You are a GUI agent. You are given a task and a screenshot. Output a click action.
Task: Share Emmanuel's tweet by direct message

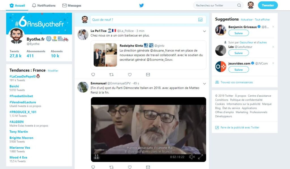click(x=148, y=167)
